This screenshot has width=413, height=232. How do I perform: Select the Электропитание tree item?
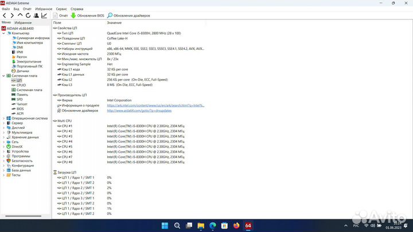click(26, 61)
